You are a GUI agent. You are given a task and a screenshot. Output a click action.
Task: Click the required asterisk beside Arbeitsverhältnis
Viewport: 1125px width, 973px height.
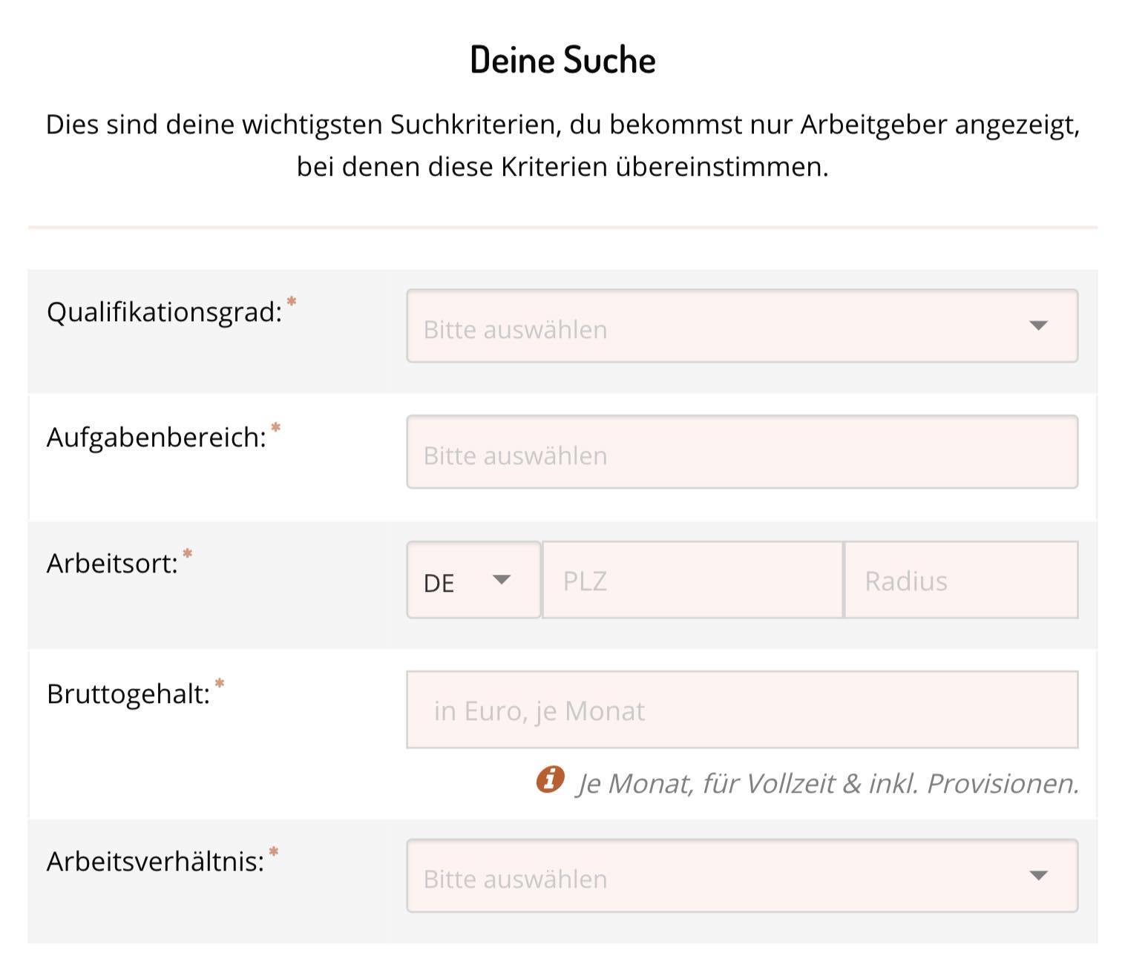274,851
